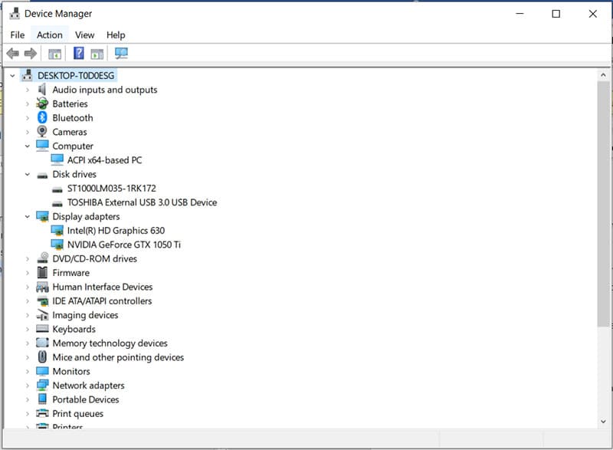Expand the Monitors category
The image size is (613, 450).
click(28, 371)
